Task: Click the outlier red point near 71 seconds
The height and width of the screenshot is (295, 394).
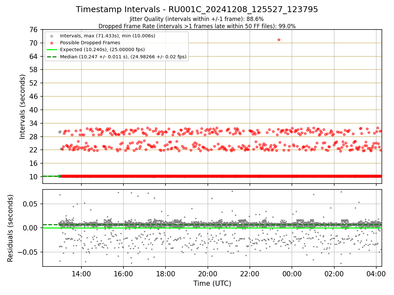Action: [x=279, y=40]
